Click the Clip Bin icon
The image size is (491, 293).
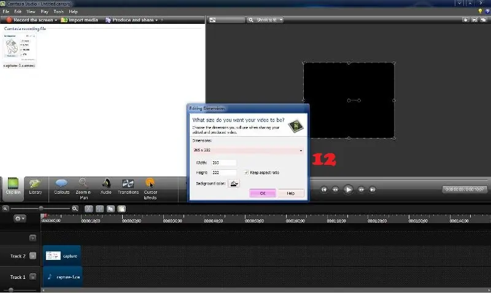tap(12, 186)
